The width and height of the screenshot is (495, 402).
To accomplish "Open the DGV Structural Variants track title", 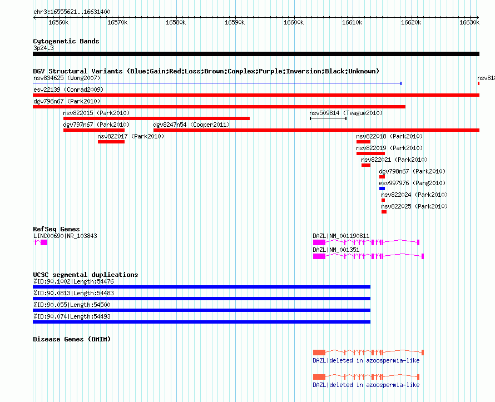I will click(x=206, y=71).
